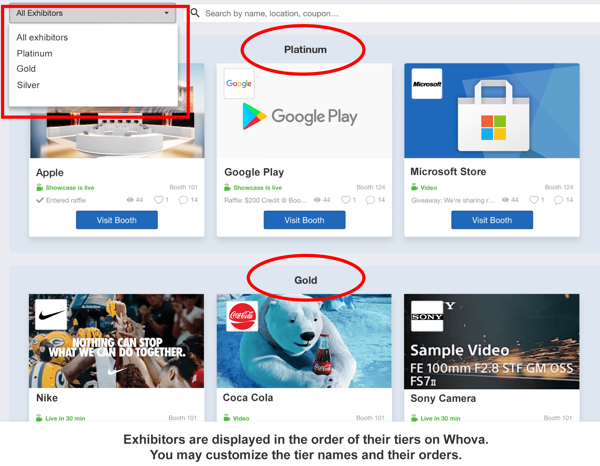Like the Apple booth heart icon
The width and height of the screenshot is (600, 466).
159,200
